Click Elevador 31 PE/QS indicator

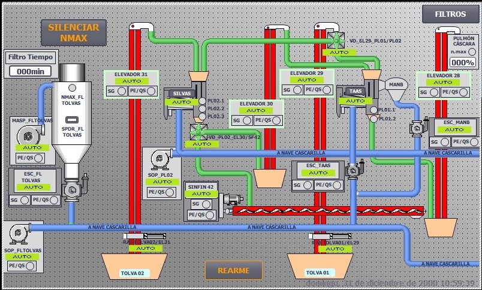[151, 91]
